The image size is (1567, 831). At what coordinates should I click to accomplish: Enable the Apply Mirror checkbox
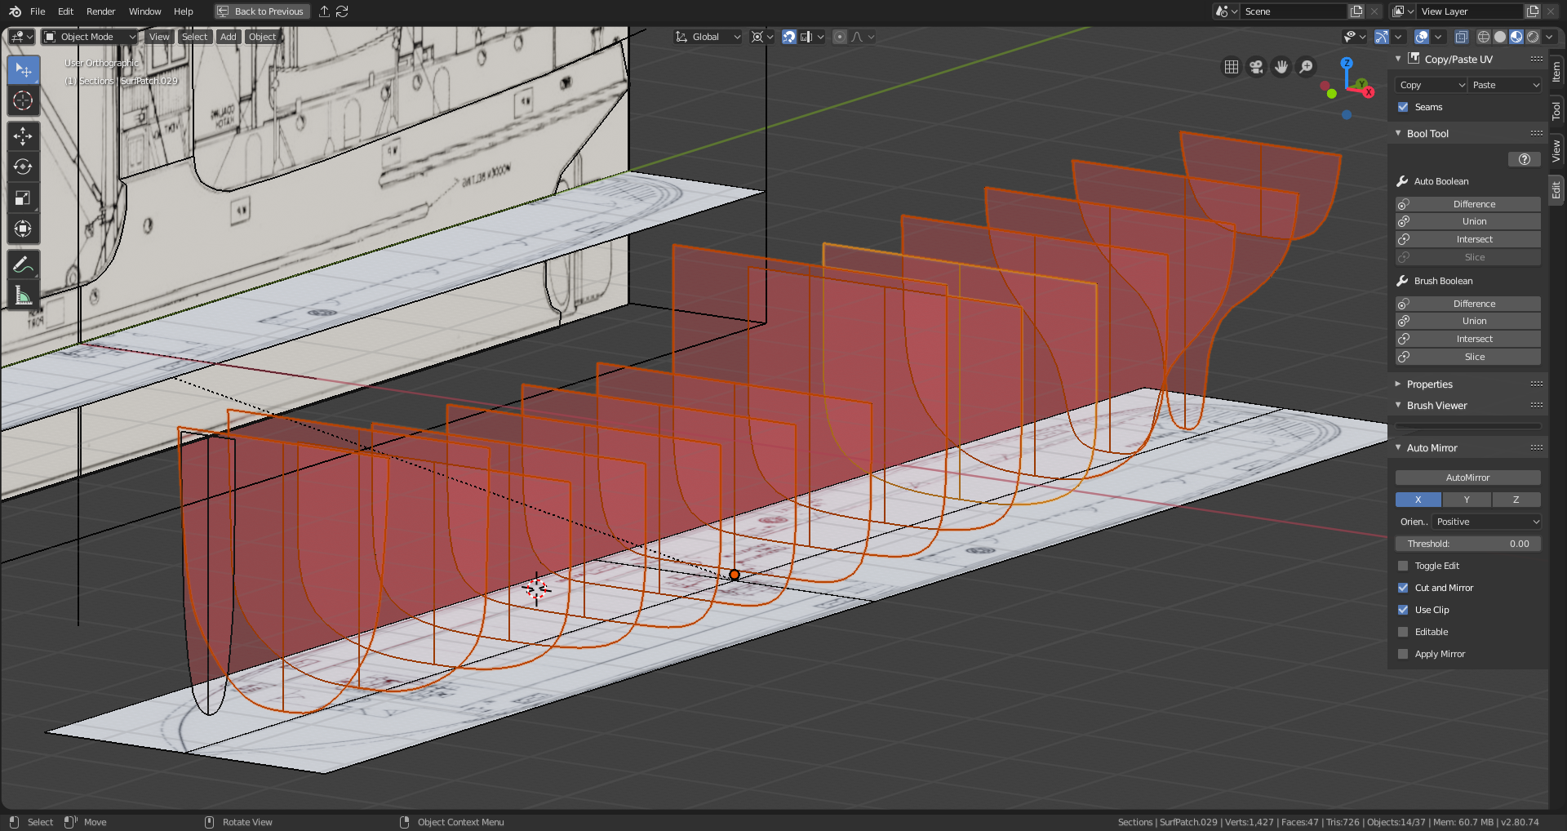point(1403,654)
